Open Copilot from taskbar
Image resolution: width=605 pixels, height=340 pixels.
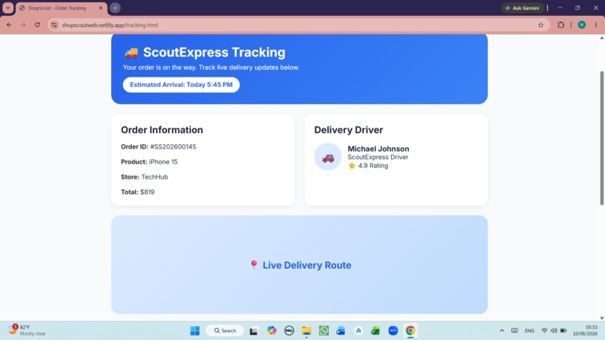click(x=272, y=330)
